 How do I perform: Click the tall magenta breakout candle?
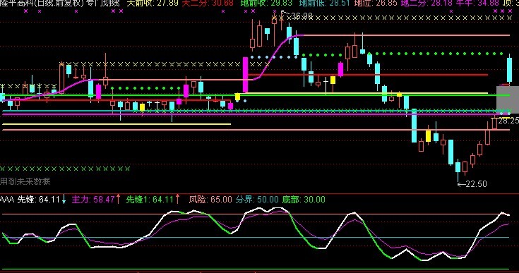(x=245, y=75)
